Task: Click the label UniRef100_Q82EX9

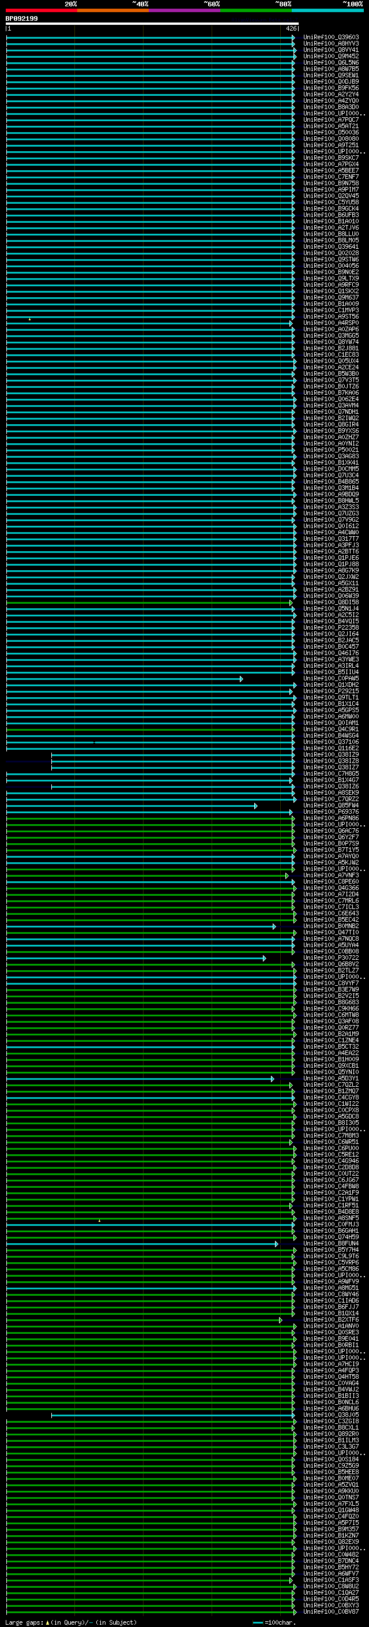Action: [331, 1542]
